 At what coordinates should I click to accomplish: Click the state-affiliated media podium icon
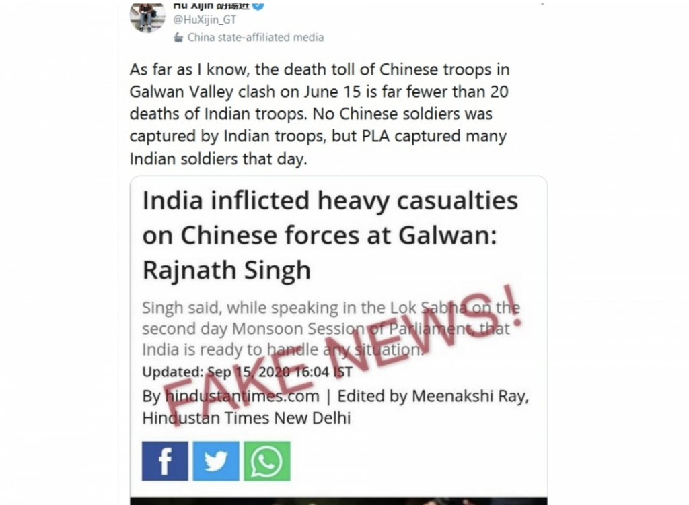[178, 38]
